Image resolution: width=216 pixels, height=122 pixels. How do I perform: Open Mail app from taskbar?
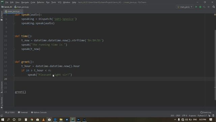49,120
